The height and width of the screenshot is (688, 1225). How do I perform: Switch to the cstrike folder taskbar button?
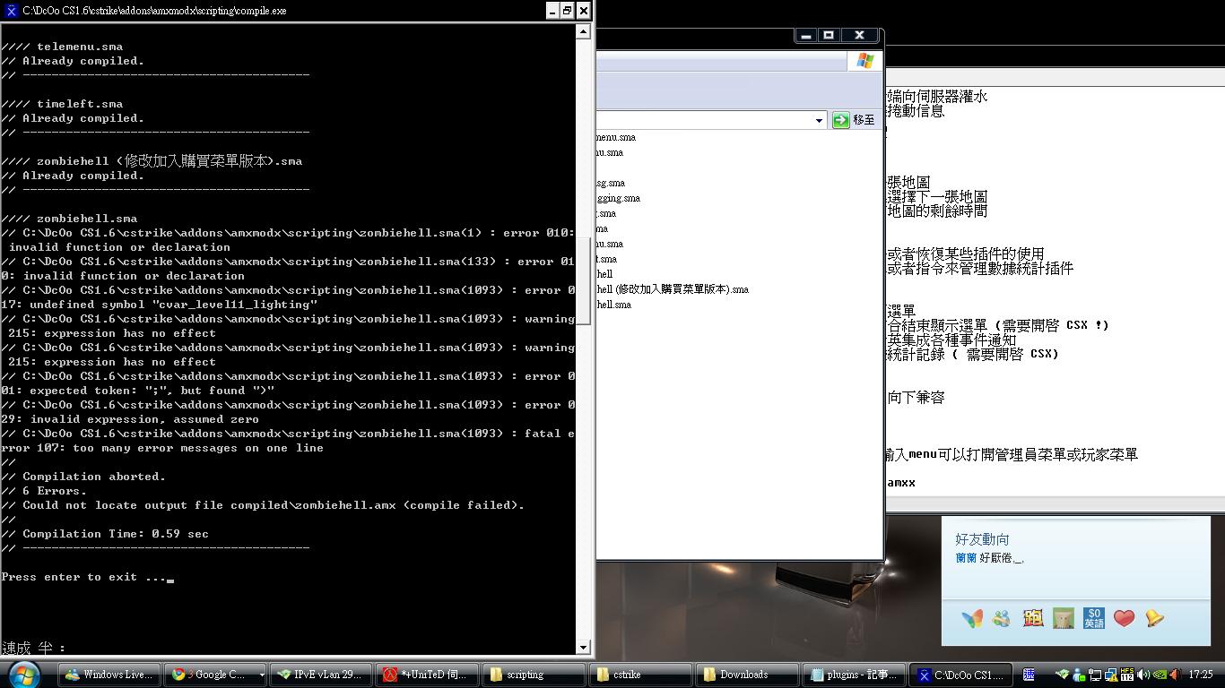pyautogui.click(x=639, y=675)
